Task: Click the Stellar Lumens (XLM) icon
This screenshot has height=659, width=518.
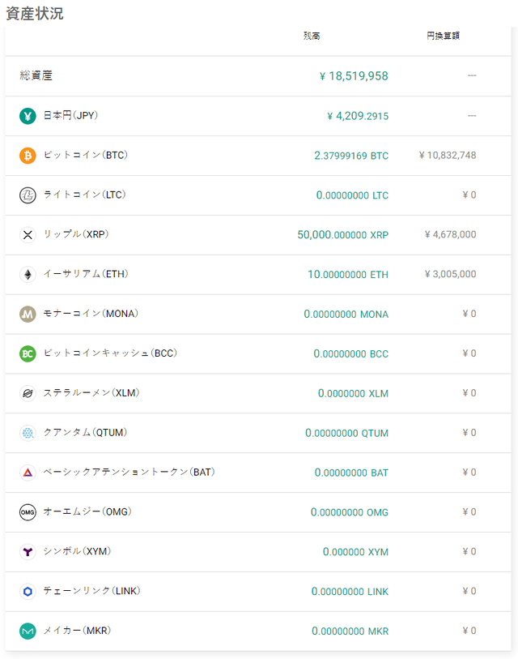Action: point(28,393)
